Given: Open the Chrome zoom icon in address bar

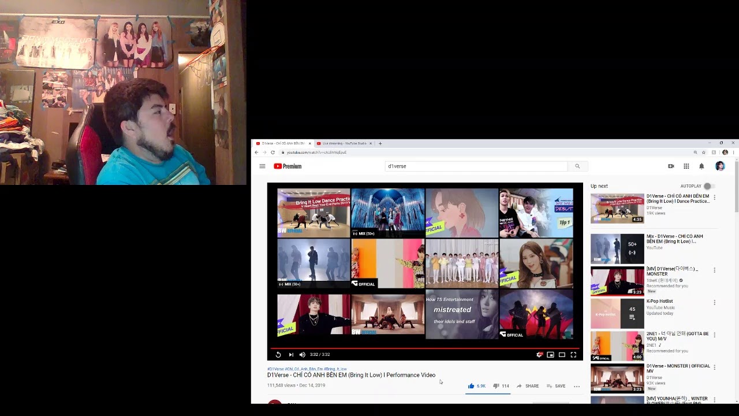Looking at the screenshot, I should pos(695,153).
